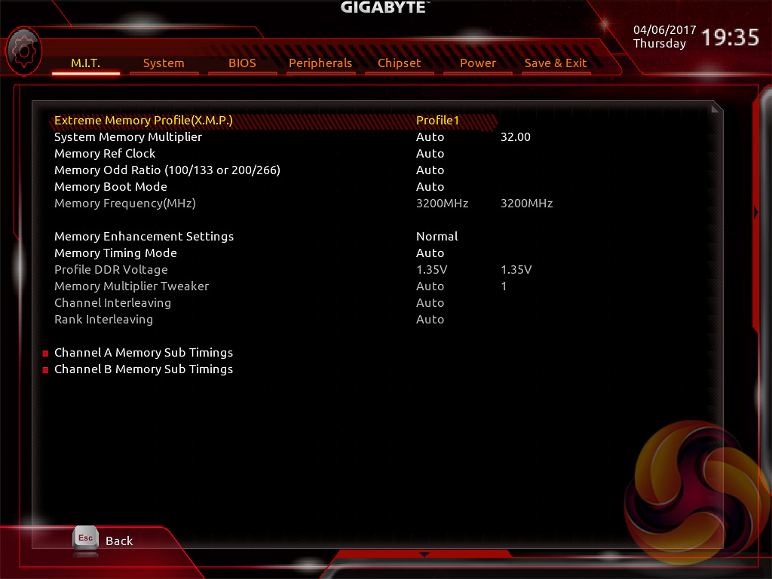The height and width of the screenshot is (579, 772).
Task: Select System Memory Multiplier setting
Action: [x=128, y=137]
